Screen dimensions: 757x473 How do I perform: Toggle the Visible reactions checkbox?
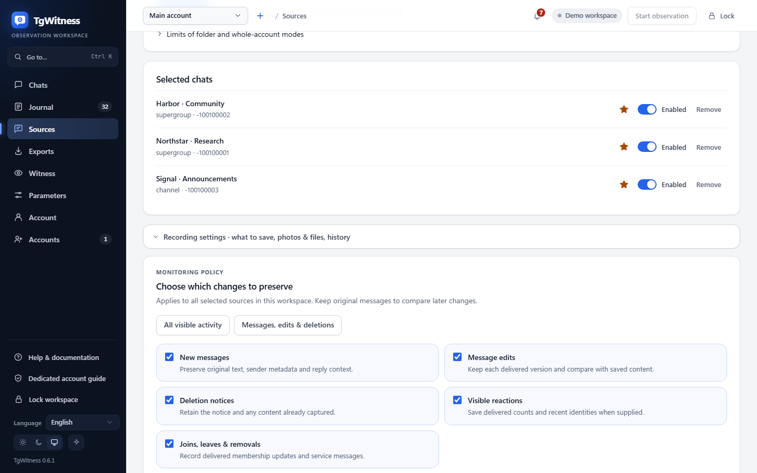coord(457,400)
